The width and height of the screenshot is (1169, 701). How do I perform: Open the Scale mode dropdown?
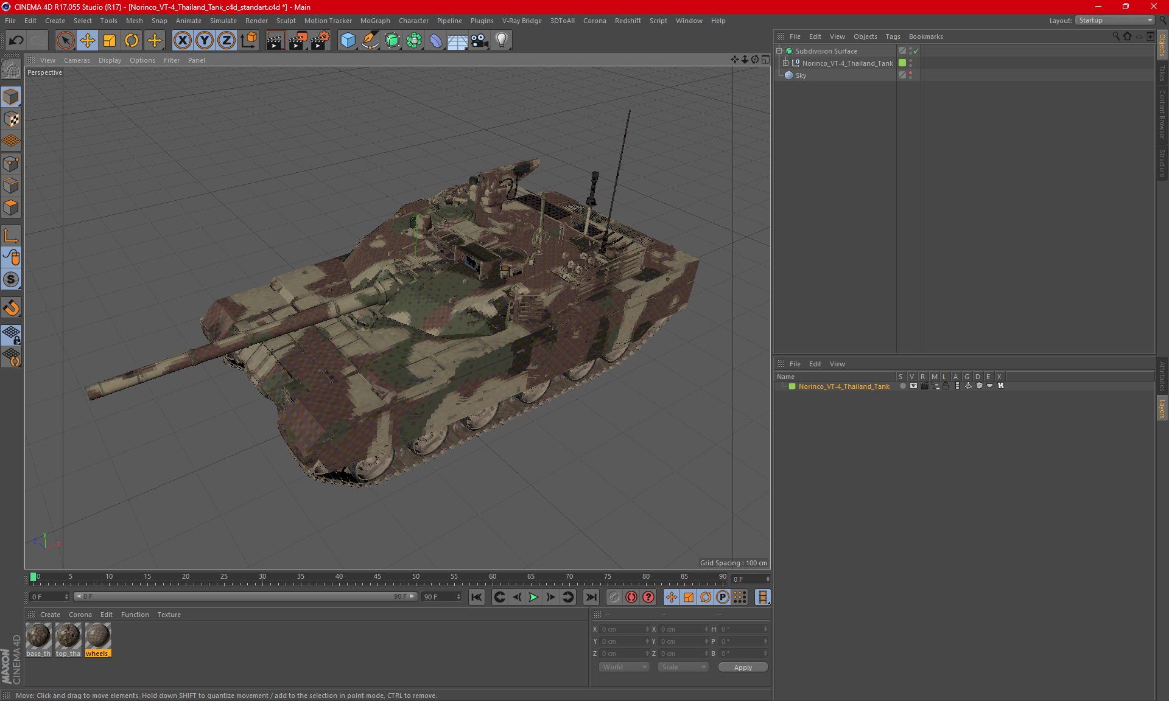click(x=683, y=668)
